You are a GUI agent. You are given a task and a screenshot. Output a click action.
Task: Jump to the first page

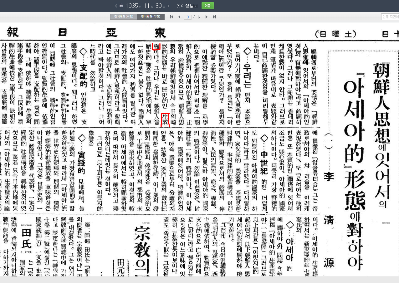171,17
